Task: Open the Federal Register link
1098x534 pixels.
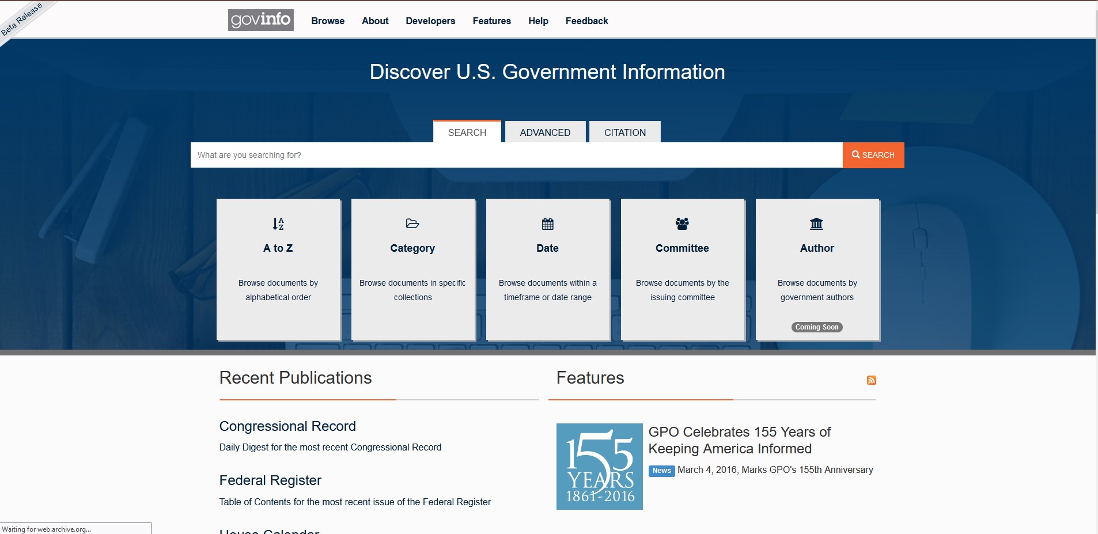Action: click(270, 480)
